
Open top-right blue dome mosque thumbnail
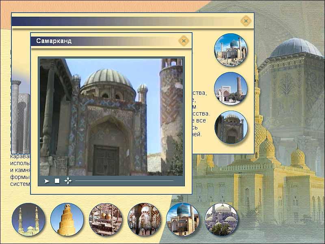[x=231, y=50]
